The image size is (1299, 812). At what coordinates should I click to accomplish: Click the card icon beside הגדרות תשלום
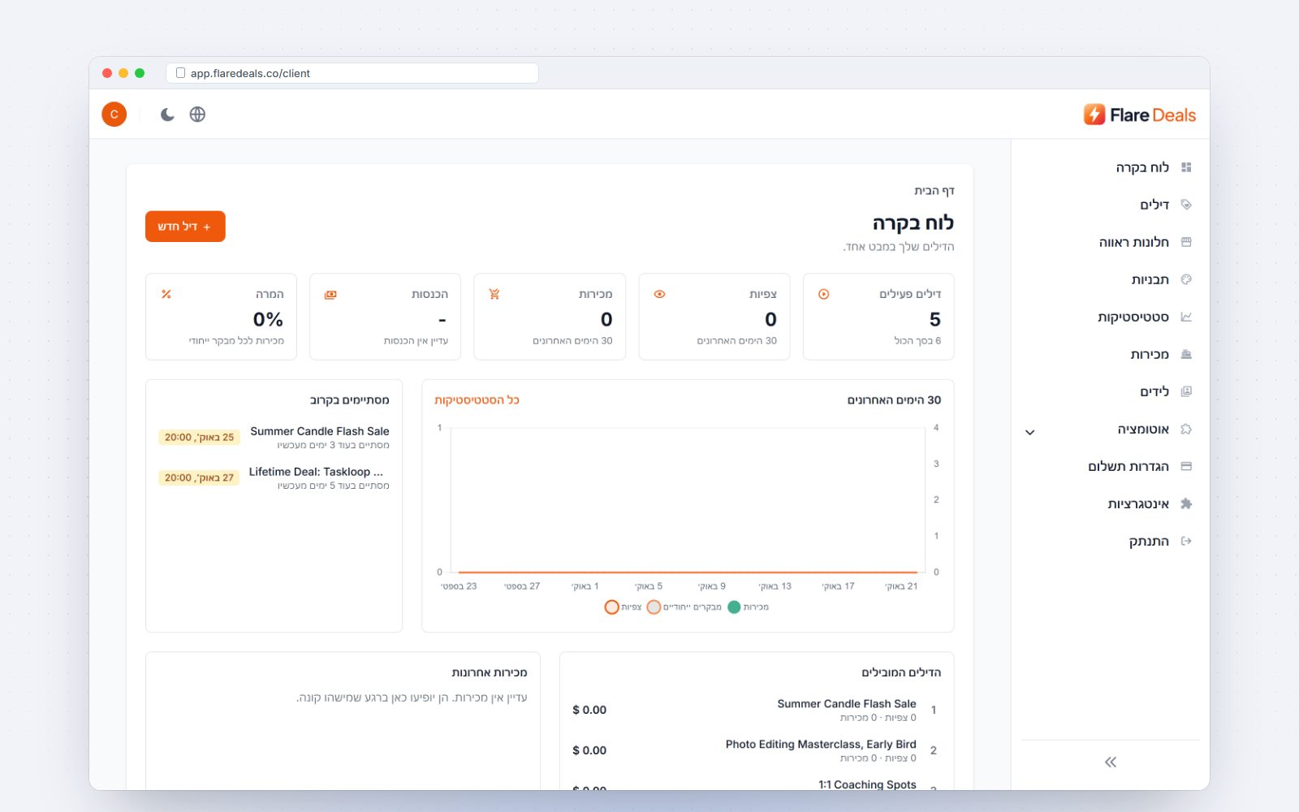(x=1186, y=466)
